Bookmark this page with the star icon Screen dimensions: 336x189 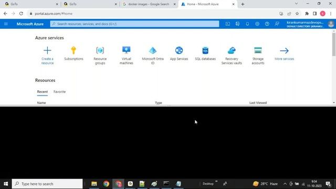[x=297, y=14]
